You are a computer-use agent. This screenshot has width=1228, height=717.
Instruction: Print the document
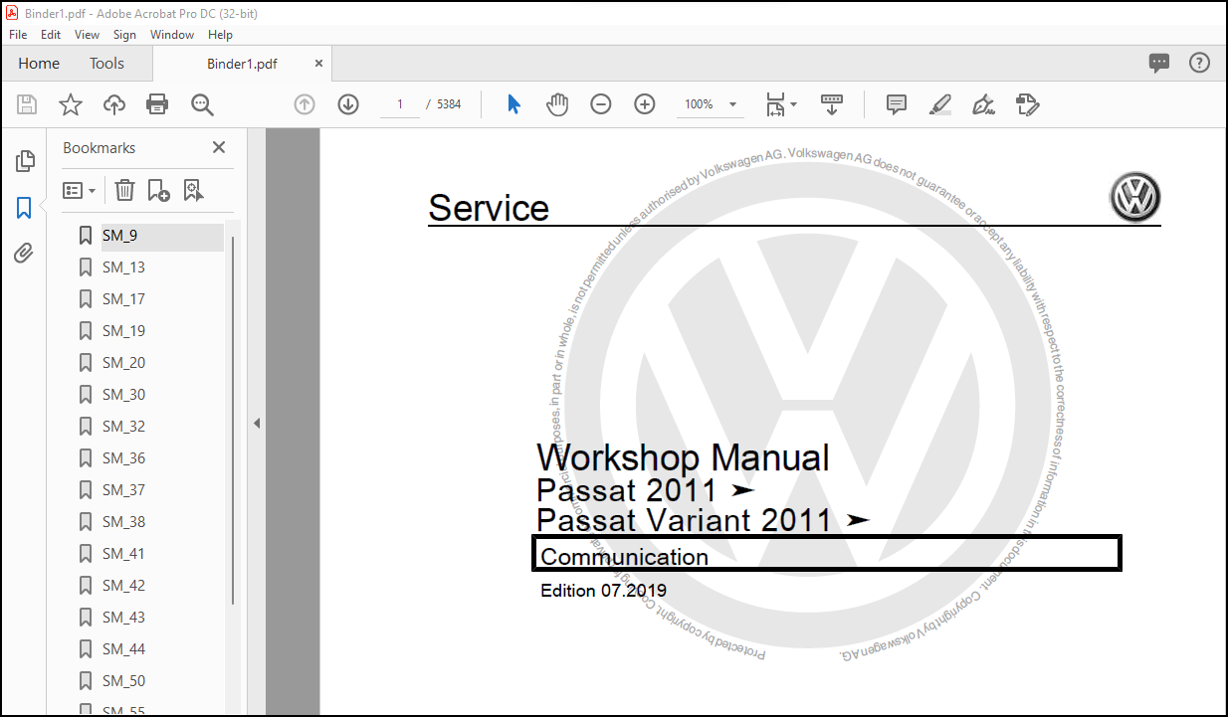157,104
